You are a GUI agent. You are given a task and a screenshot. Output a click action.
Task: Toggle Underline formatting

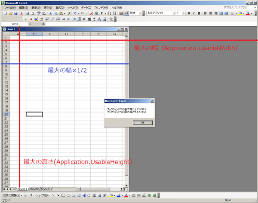(199, 13)
